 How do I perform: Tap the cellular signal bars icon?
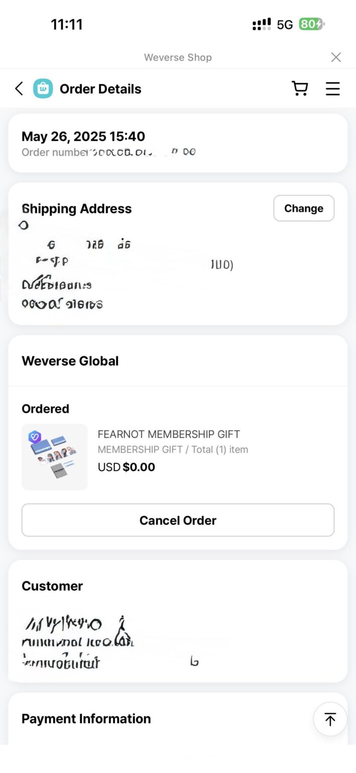tap(262, 24)
